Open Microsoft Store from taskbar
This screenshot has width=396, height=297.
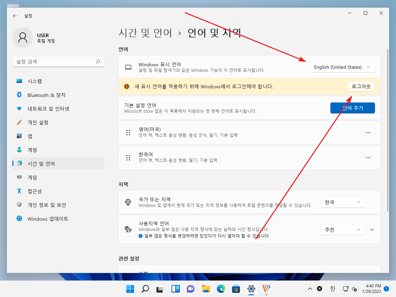pyautogui.click(x=236, y=289)
